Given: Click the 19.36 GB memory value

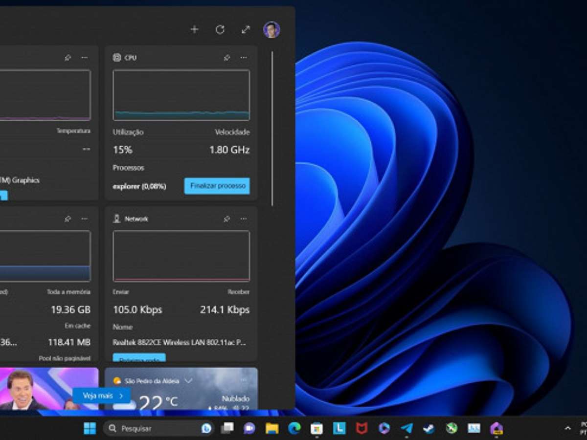Looking at the screenshot, I should (71, 310).
